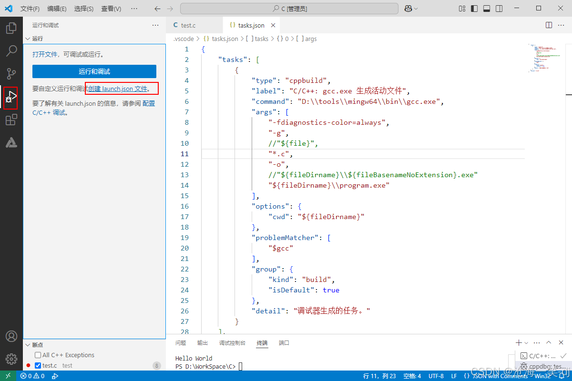The image size is (572, 381).
Task: Create a new terminal with plus icon
Action: [x=519, y=342]
